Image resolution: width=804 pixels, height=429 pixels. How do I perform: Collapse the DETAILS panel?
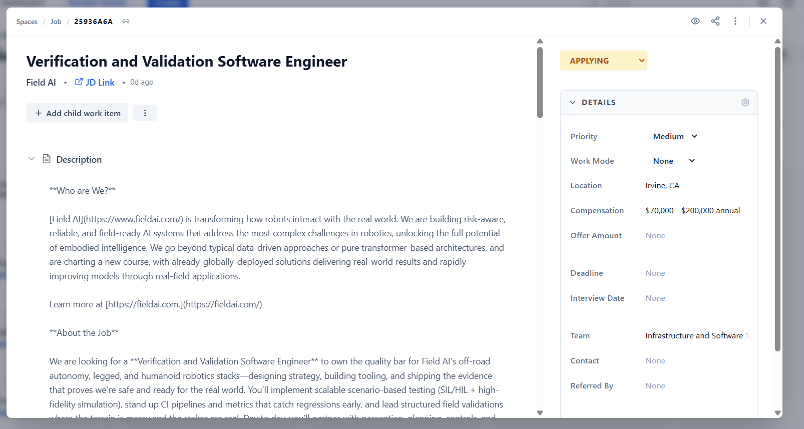click(x=573, y=103)
